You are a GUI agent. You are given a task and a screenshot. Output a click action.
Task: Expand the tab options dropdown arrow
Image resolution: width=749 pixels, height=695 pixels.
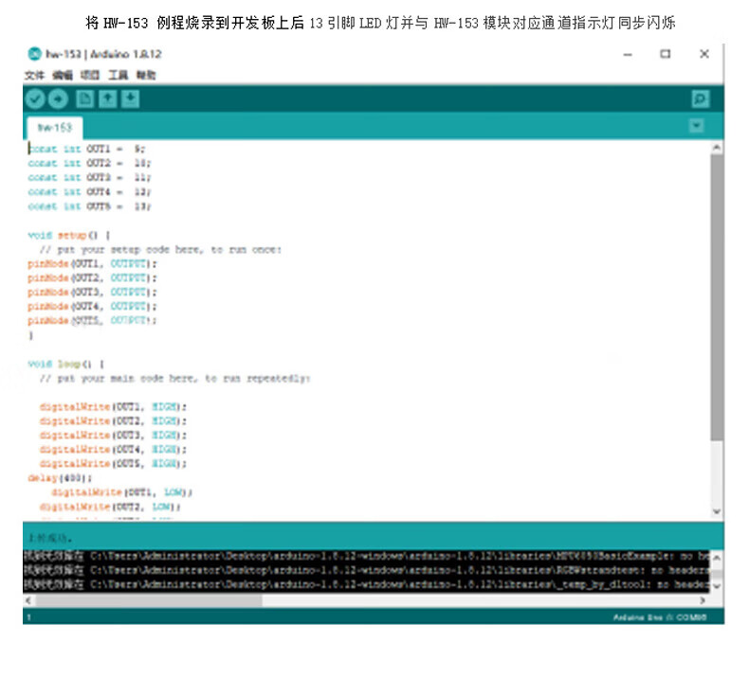697,126
